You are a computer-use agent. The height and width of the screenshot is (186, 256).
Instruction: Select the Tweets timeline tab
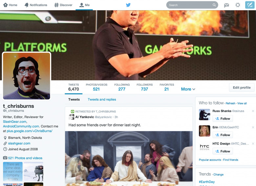click(74, 99)
